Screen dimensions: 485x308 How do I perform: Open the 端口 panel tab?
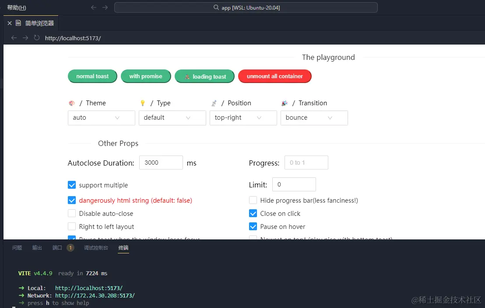(x=57, y=248)
